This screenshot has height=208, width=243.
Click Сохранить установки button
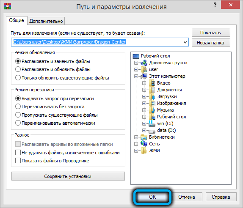pos(68,176)
